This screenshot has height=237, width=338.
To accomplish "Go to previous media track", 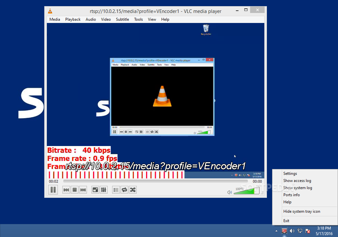I will tap(66, 190).
